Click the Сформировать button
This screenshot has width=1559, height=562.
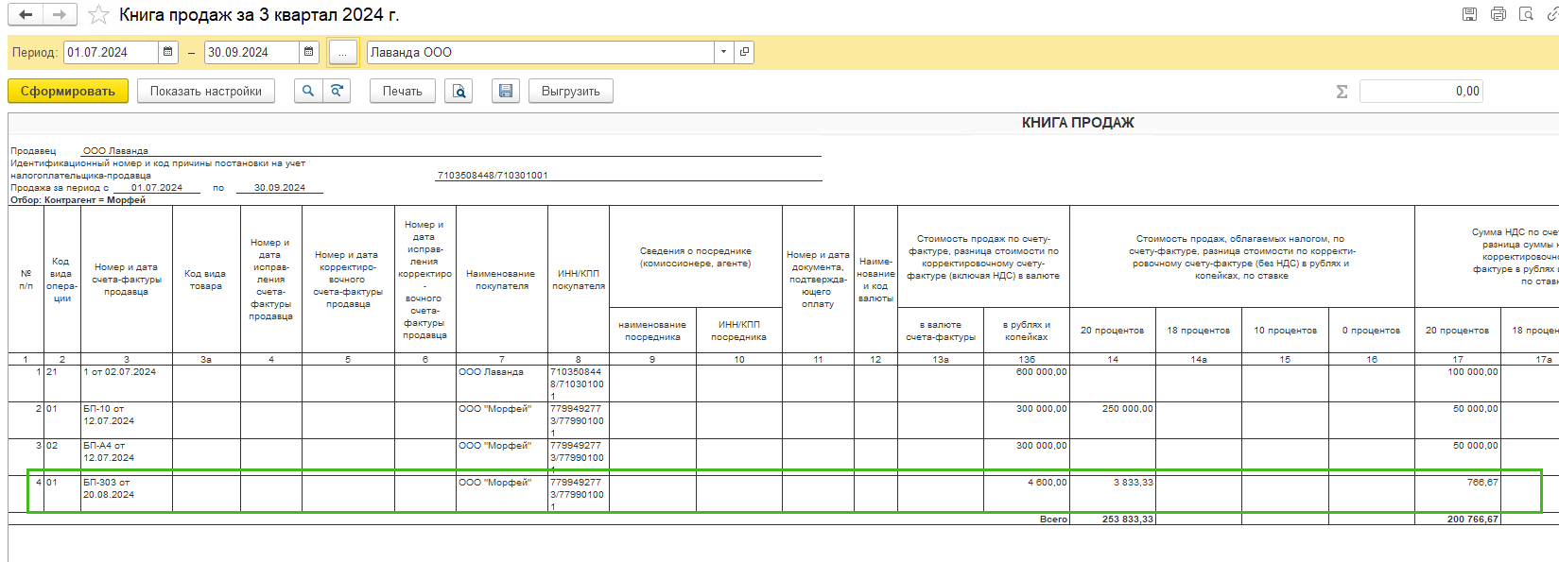point(68,91)
